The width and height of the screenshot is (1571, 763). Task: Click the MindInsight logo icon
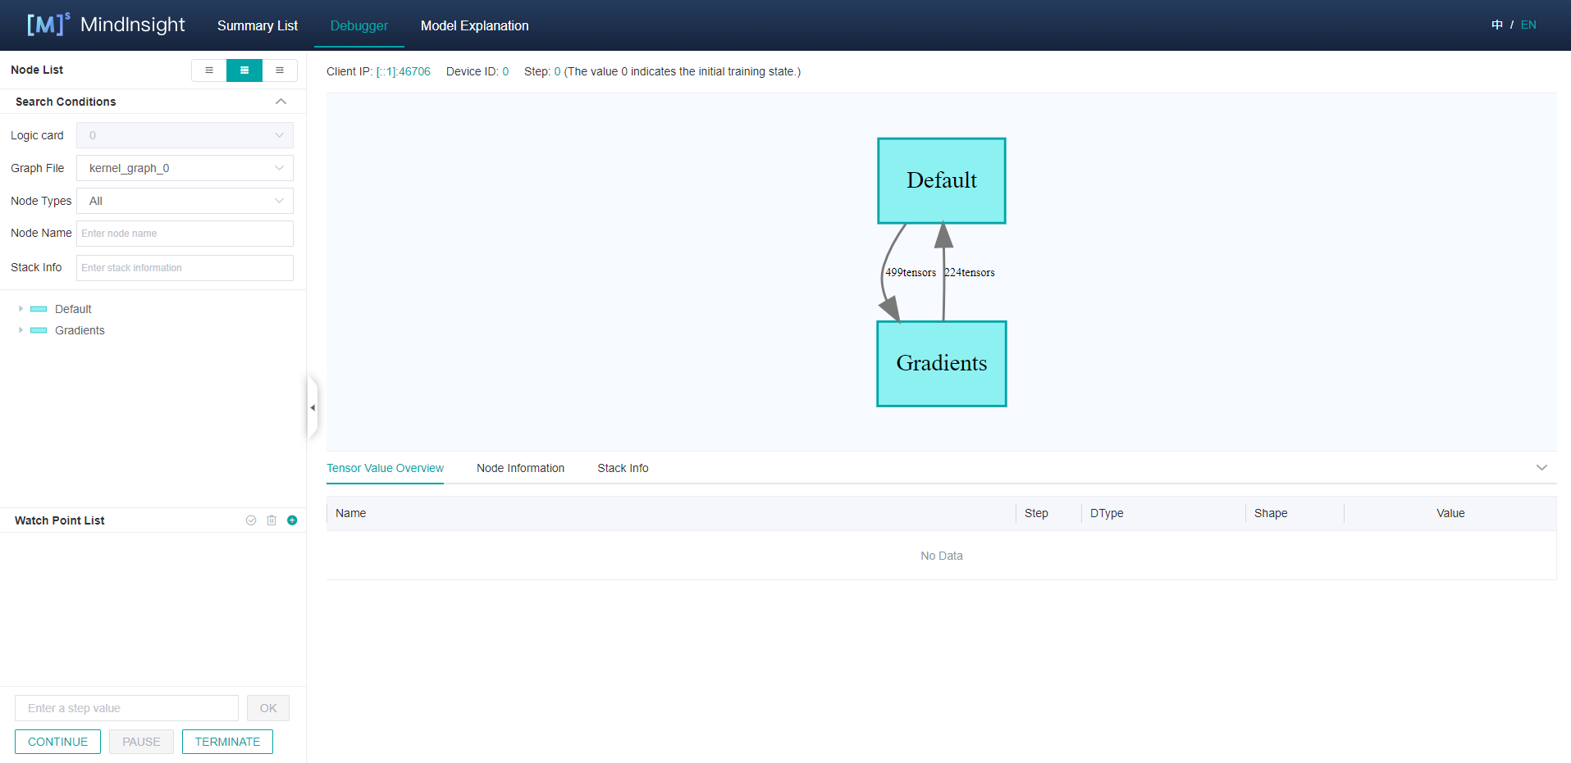click(x=48, y=25)
